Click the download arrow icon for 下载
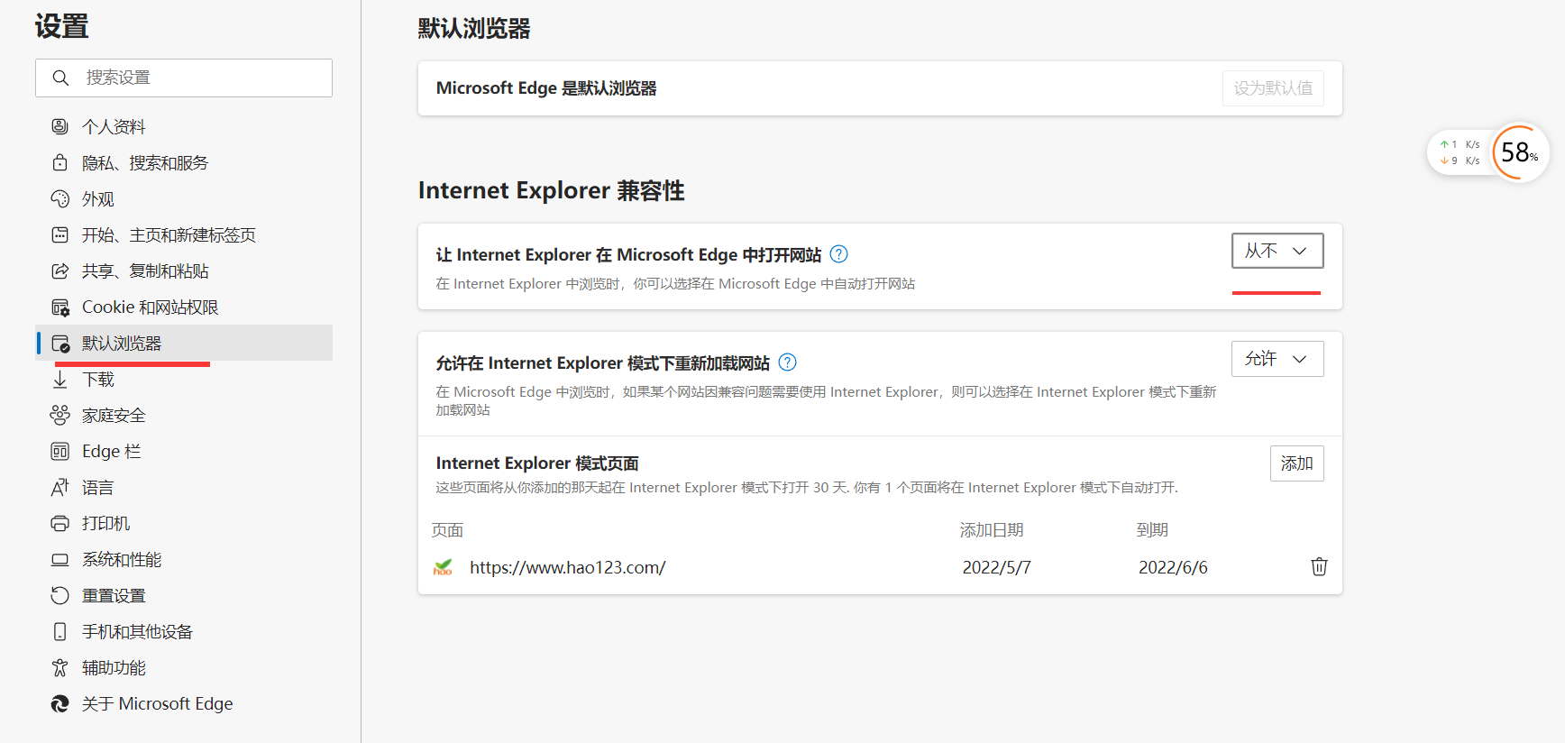The width and height of the screenshot is (1565, 743). pyautogui.click(x=59, y=380)
